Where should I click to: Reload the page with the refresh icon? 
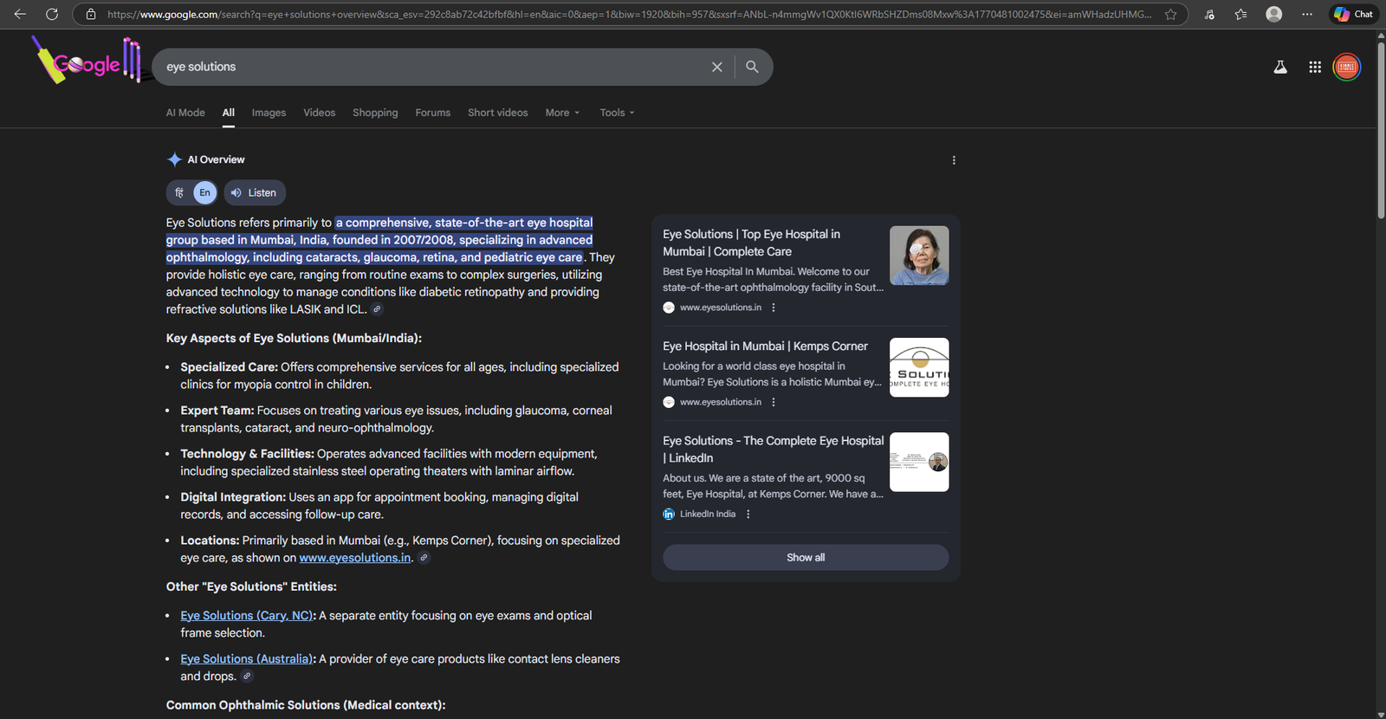click(52, 14)
